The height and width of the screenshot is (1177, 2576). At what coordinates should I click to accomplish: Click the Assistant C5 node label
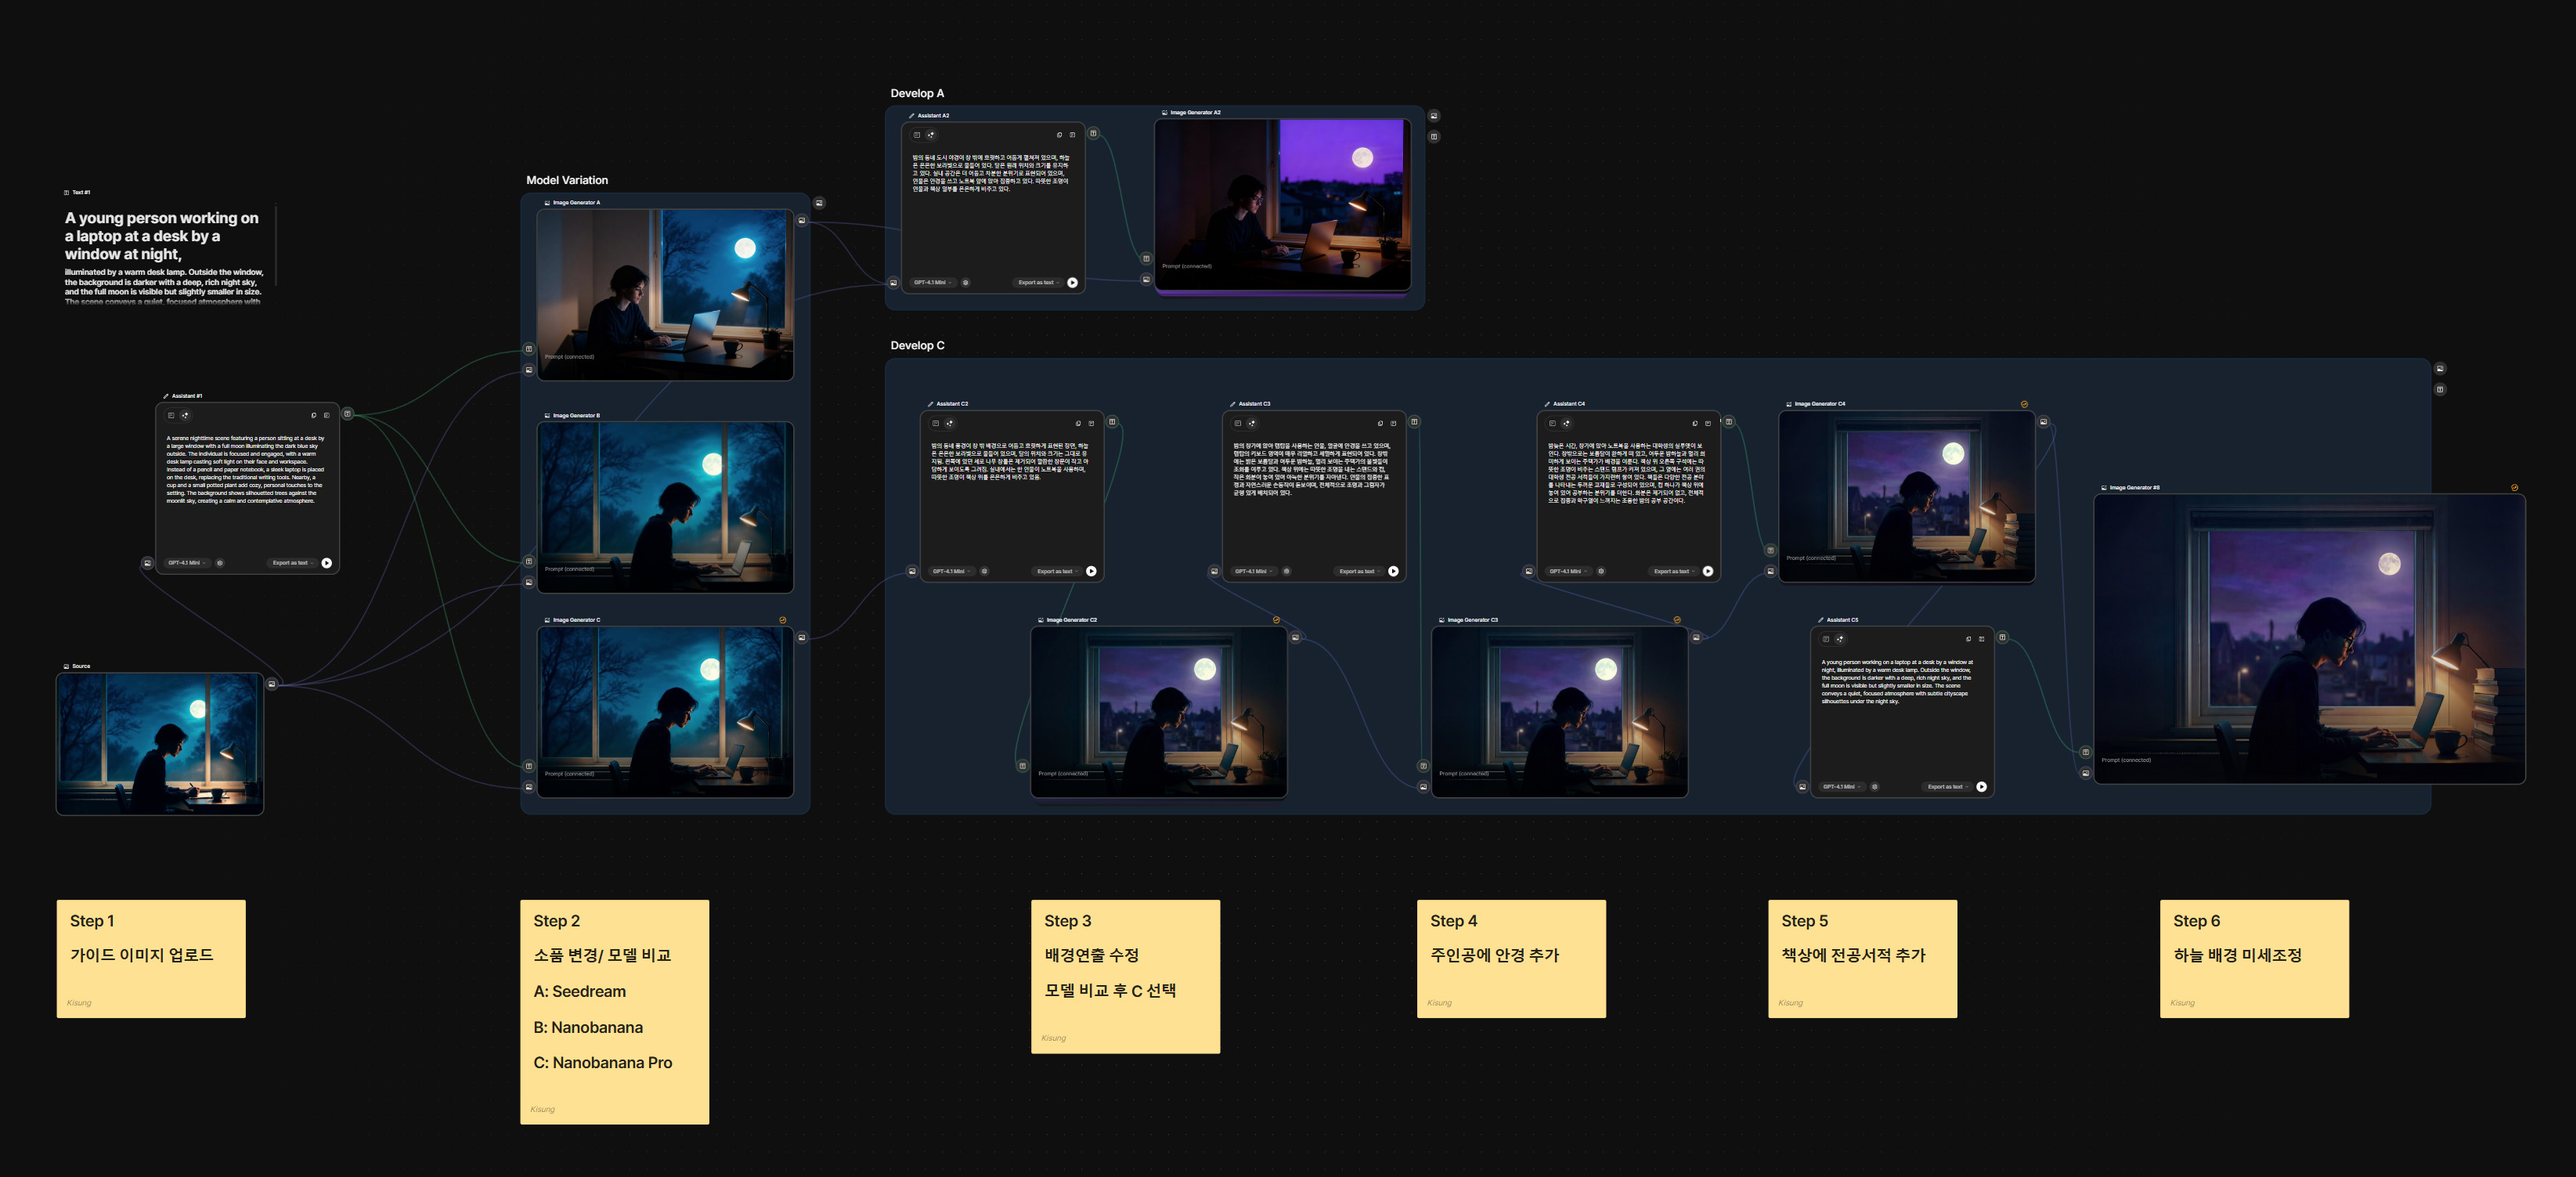tap(1842, 620)
